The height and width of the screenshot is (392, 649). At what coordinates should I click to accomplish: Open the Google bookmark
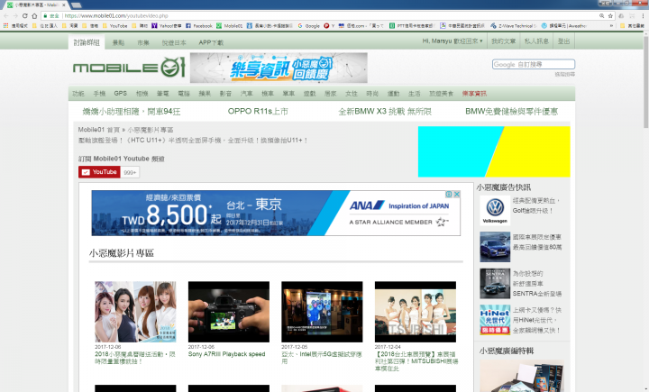(309, 25)
